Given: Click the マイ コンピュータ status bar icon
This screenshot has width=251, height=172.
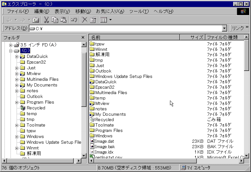Looking at the screenshot, I should click(x=184, y=168).
